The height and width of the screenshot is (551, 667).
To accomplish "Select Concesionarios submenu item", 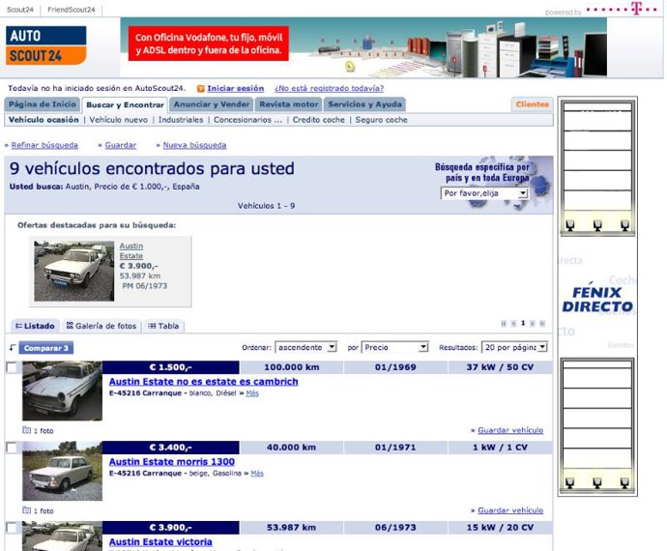I will 247,120.
